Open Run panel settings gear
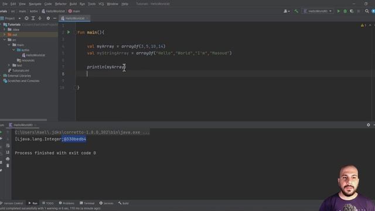Image resolution: width=375 pixels, height=211 pixels. point(369,125)
